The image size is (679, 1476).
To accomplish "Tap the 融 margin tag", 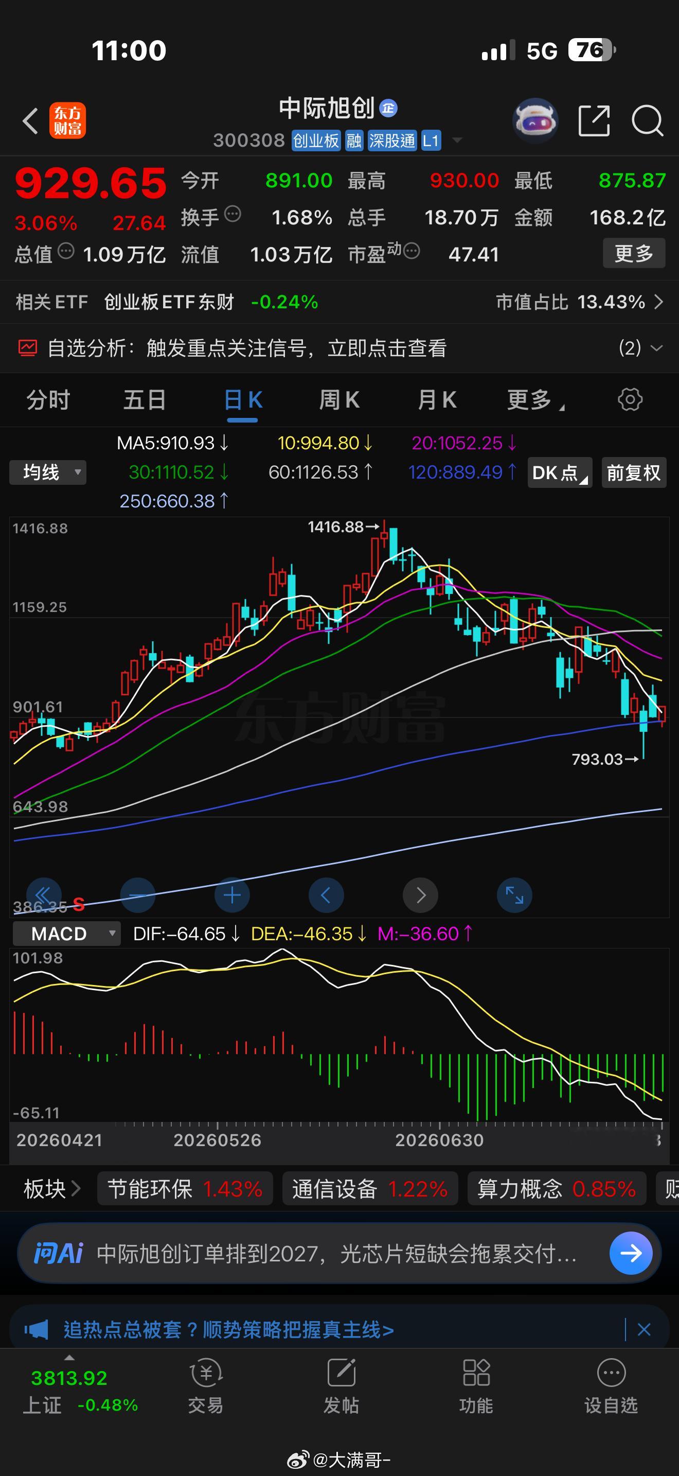I will pyautogui.click(x=354, y=140).
